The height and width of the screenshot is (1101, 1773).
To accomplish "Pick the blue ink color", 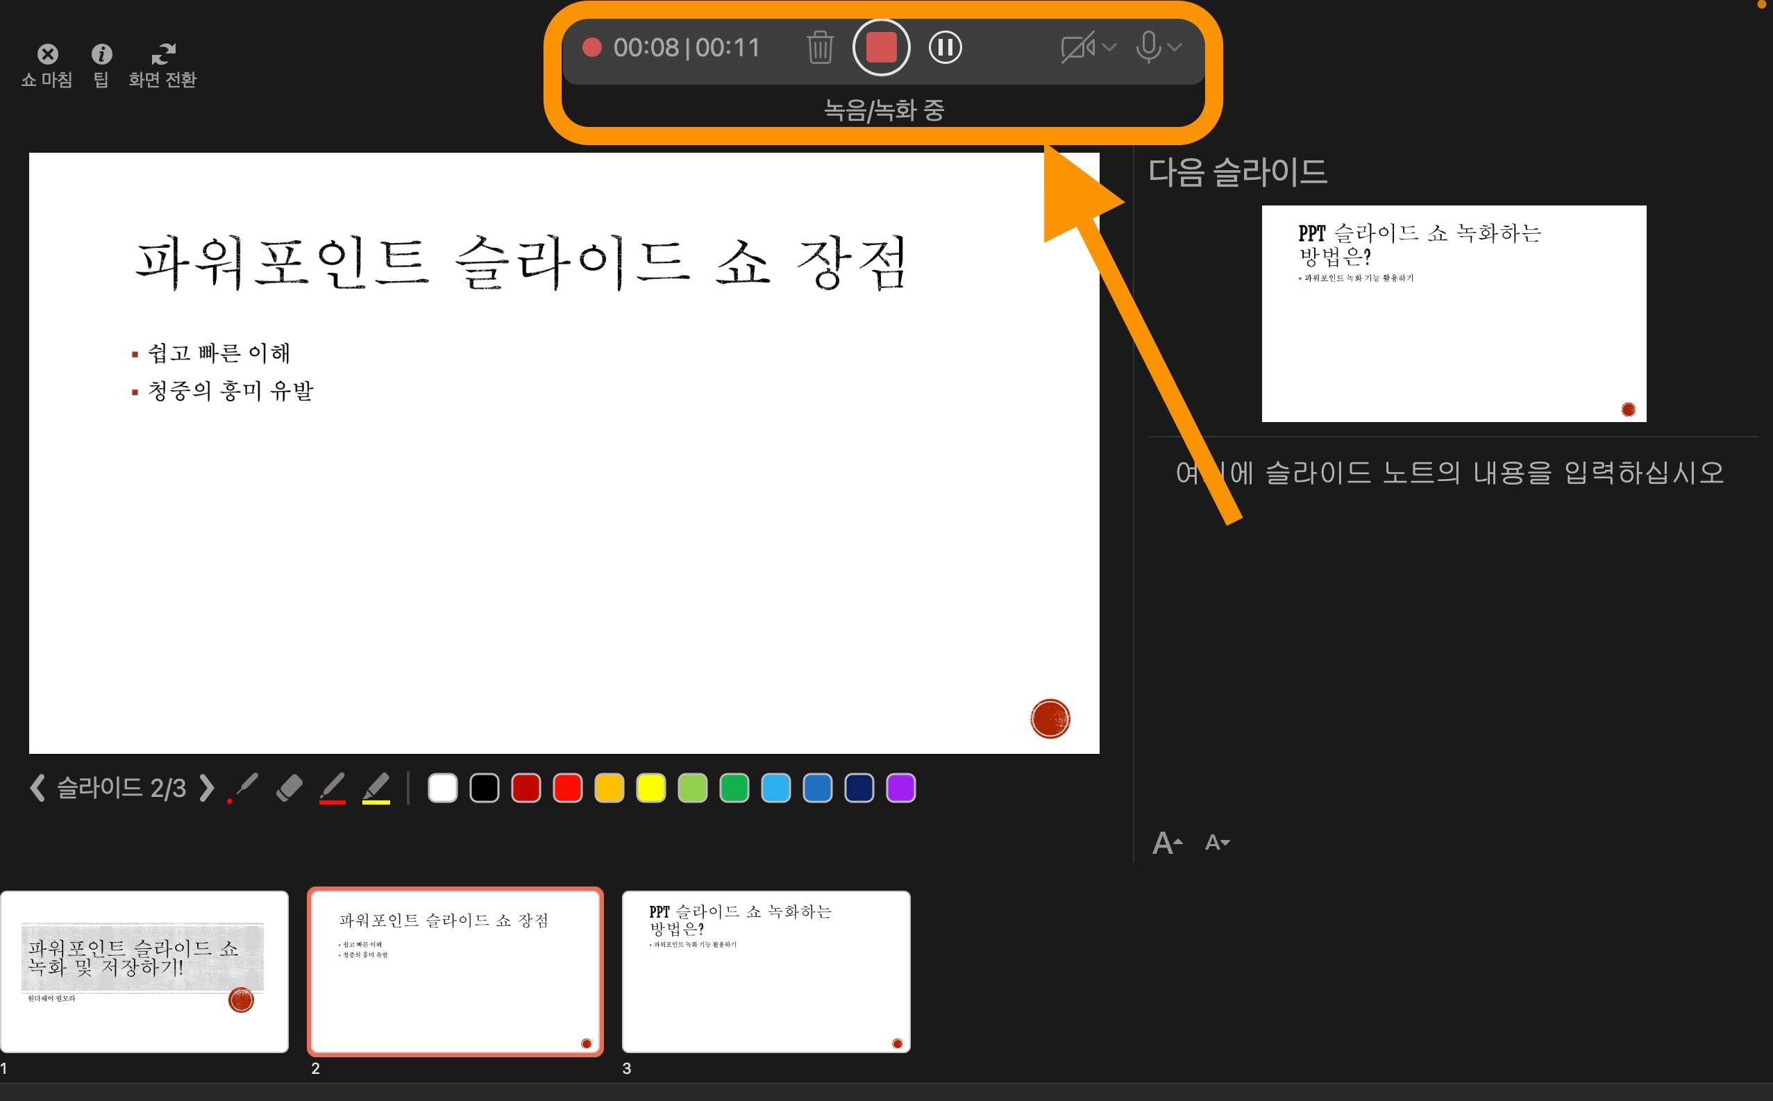I will point(818,788).
